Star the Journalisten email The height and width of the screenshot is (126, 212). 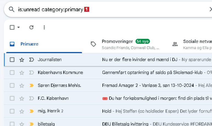(22, 60)
